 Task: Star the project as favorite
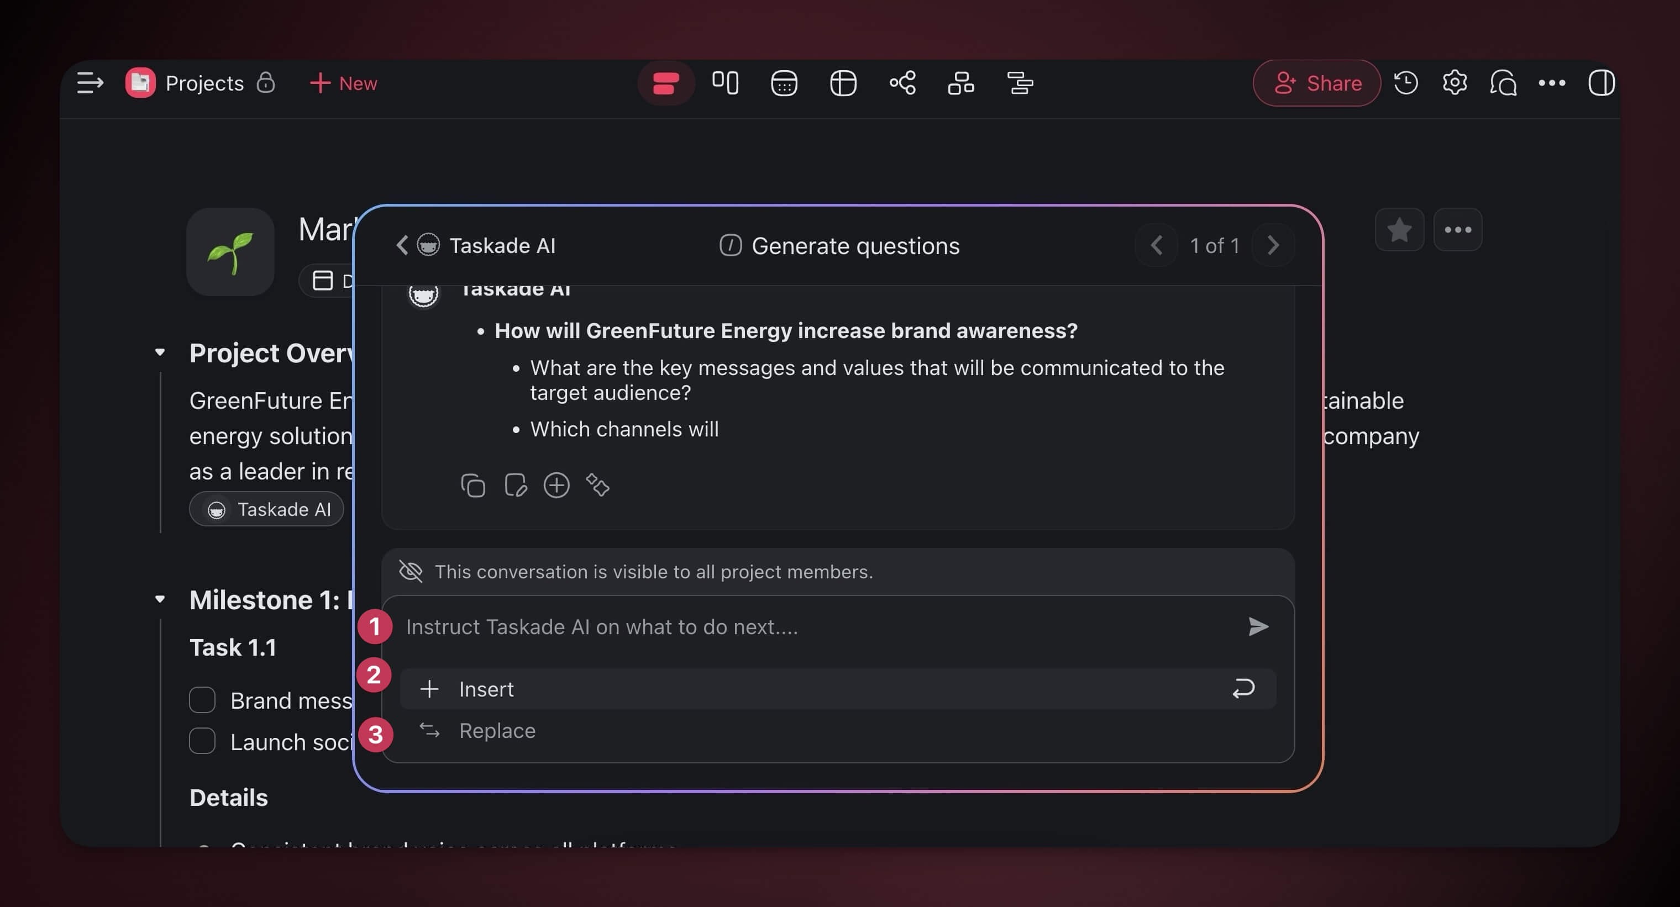1399,230
